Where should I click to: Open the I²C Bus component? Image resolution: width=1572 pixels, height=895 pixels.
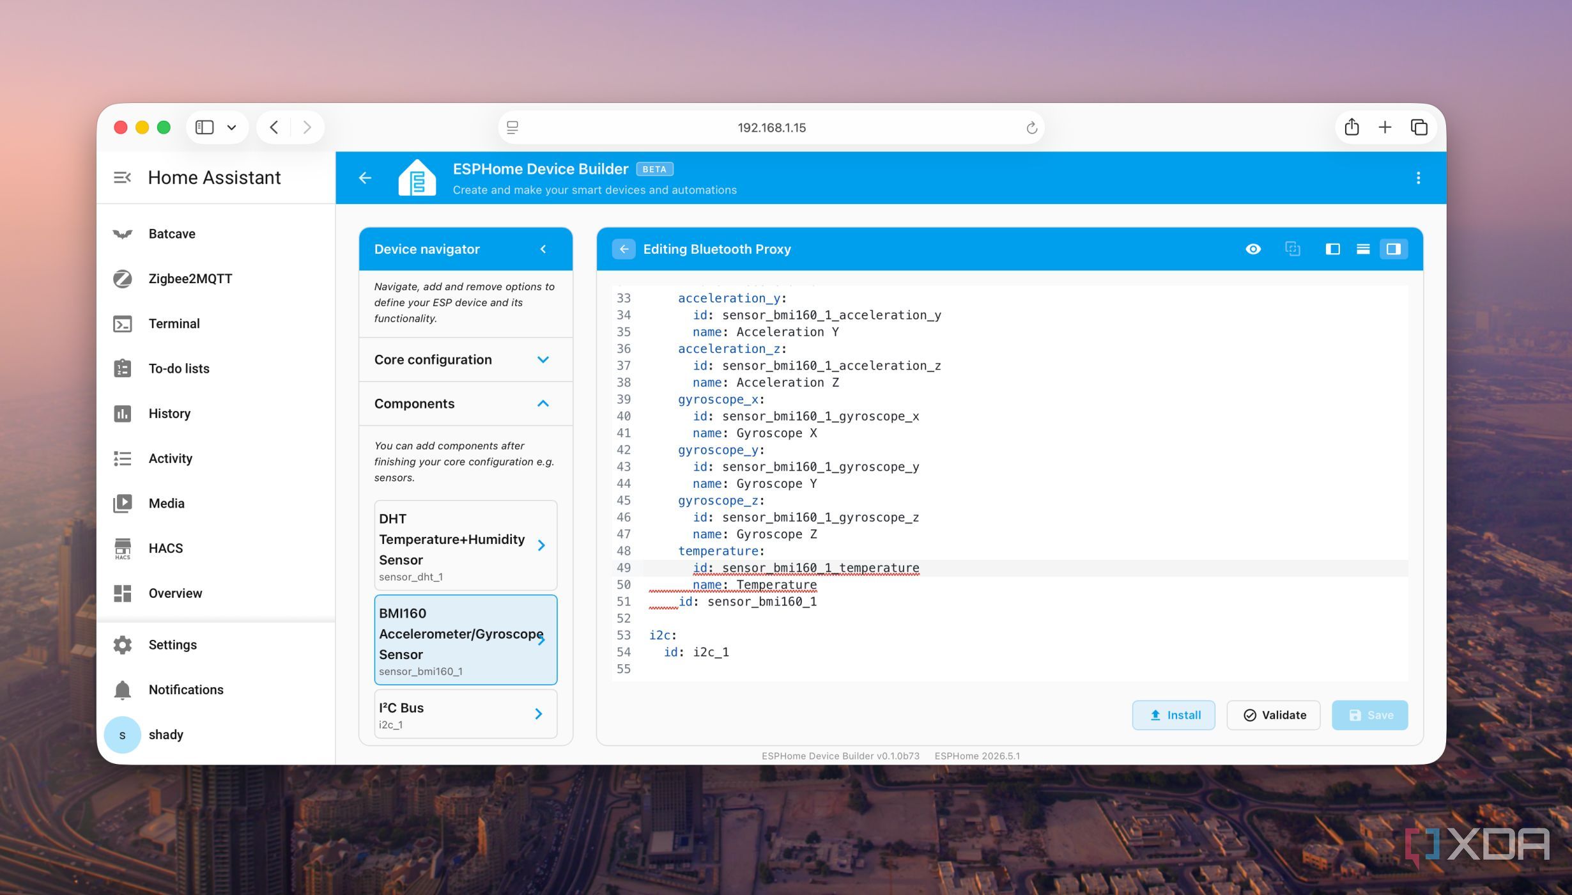[x=465, y=714]
